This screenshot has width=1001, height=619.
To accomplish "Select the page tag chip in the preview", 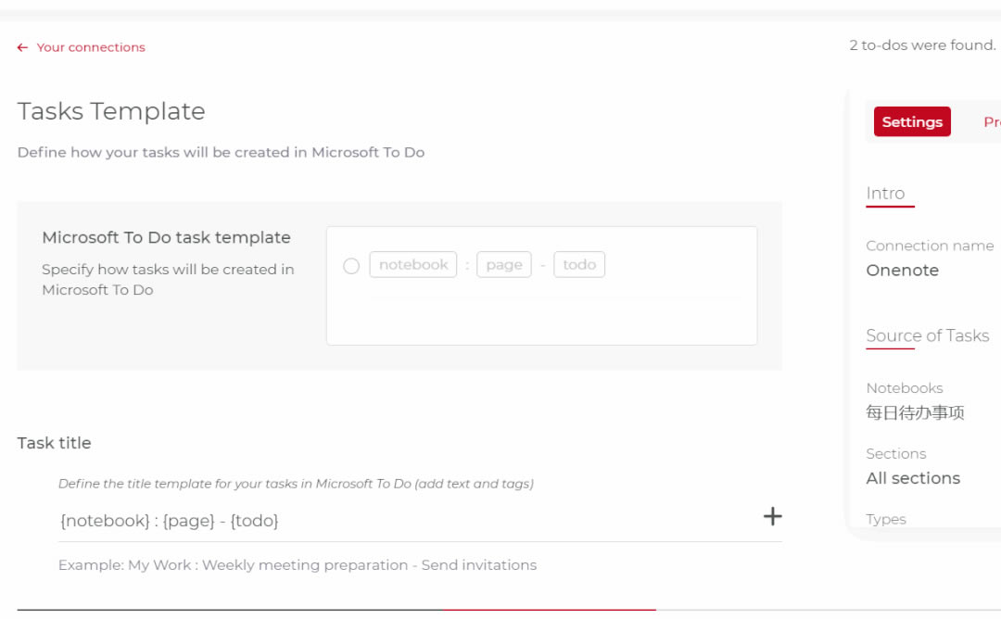I will coord(504,265).
